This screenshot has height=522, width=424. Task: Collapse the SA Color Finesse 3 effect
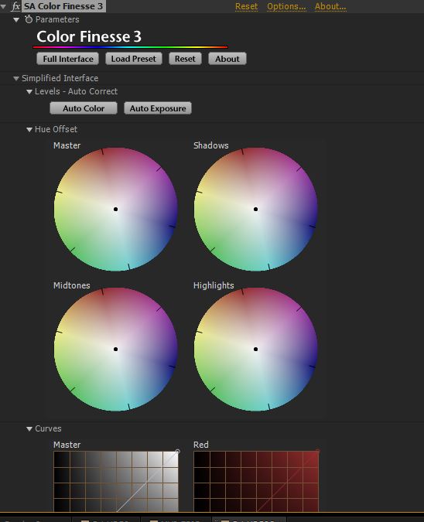coord(3,6)
